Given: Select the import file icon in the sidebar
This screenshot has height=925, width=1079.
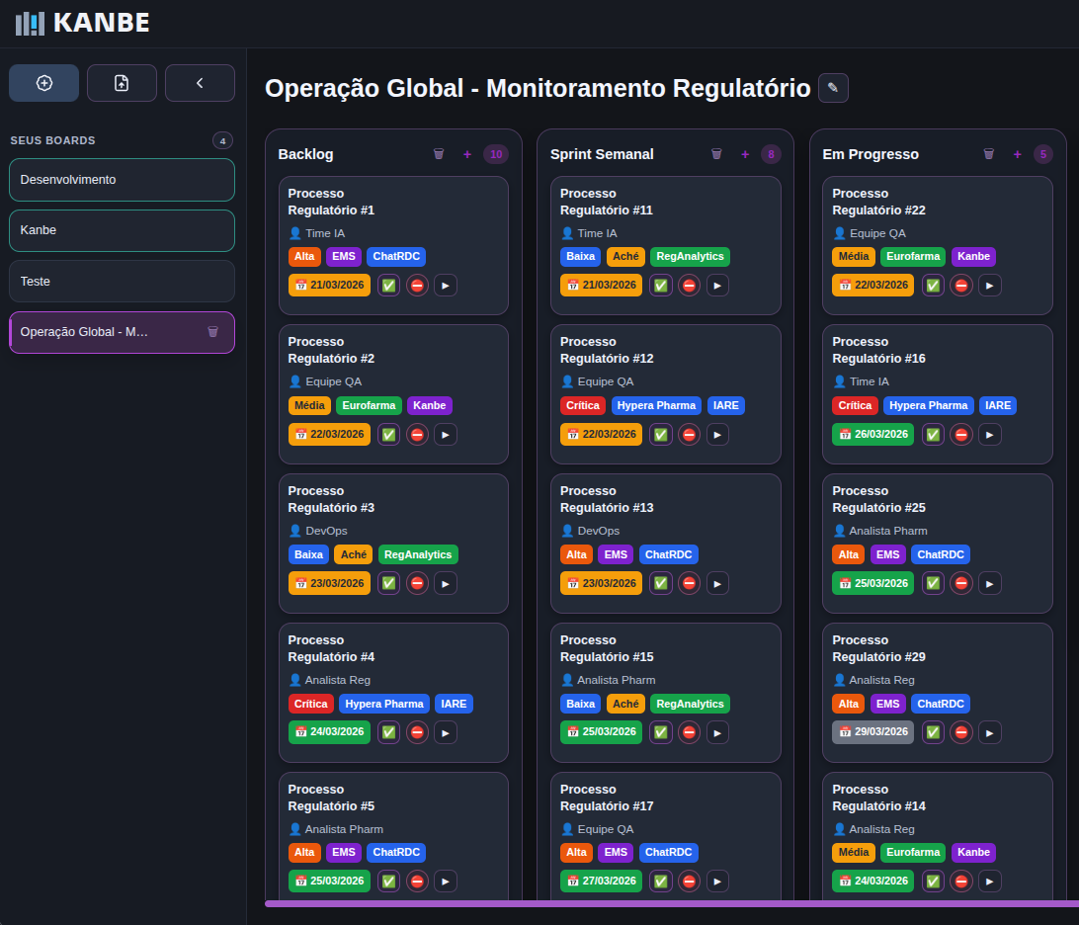Looking at the screenshot, I should click(122, 83).
